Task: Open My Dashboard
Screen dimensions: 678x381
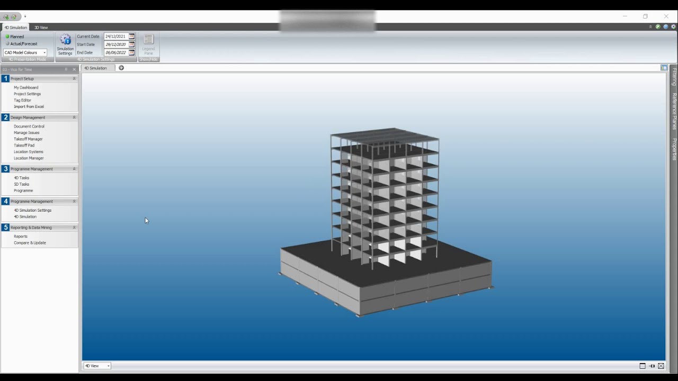Action: pos(26,87)
